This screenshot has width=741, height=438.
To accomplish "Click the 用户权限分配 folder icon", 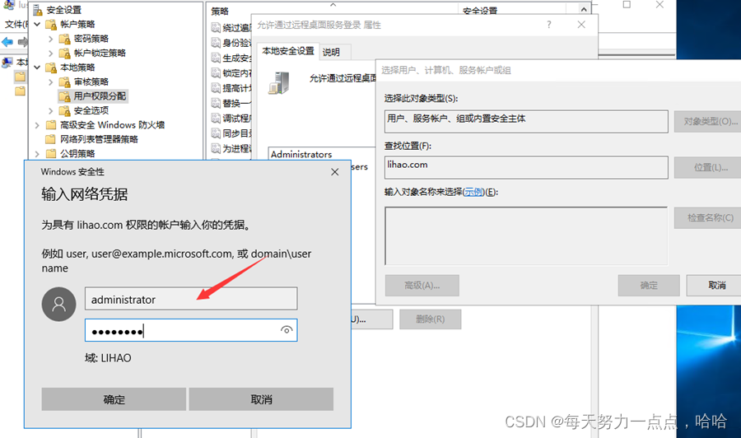I will [x=65, y=96].
